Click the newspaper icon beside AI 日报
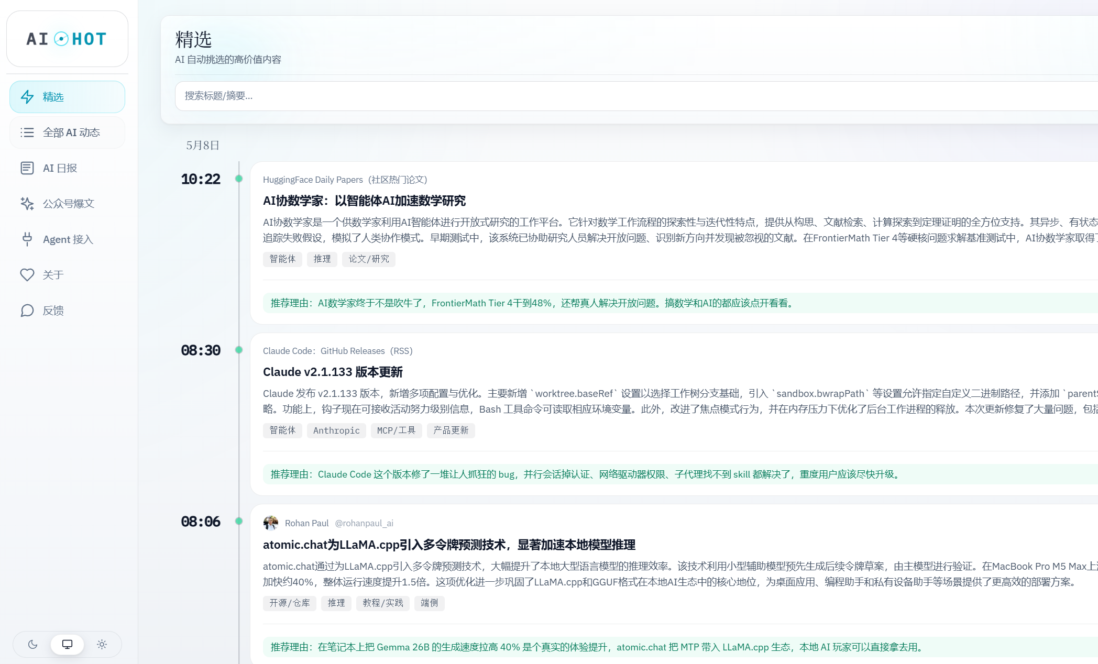Viewport: 1098px width, 664px height. click(27, 168)
